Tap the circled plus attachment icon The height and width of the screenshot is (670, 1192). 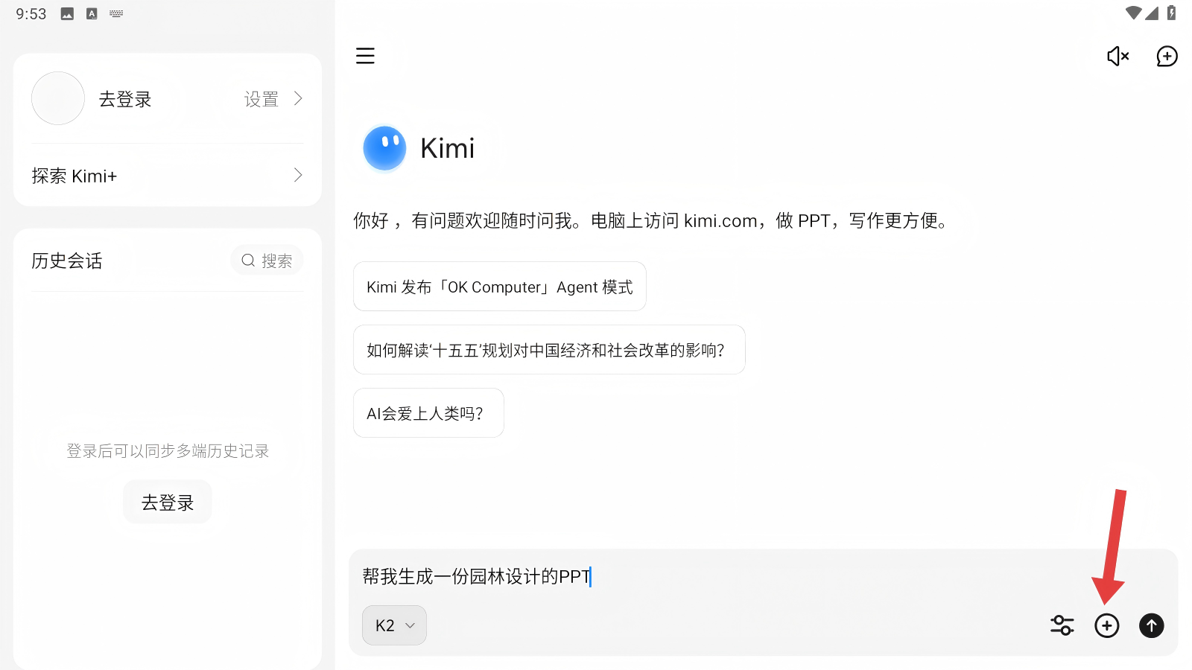point(1107,625)
